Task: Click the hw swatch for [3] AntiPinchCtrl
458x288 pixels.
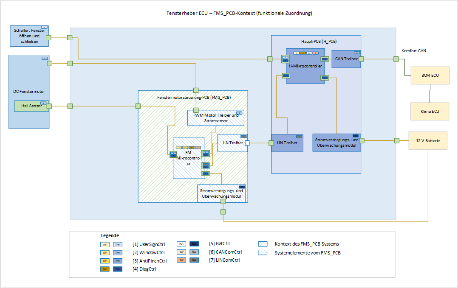Action: (118, 261)
